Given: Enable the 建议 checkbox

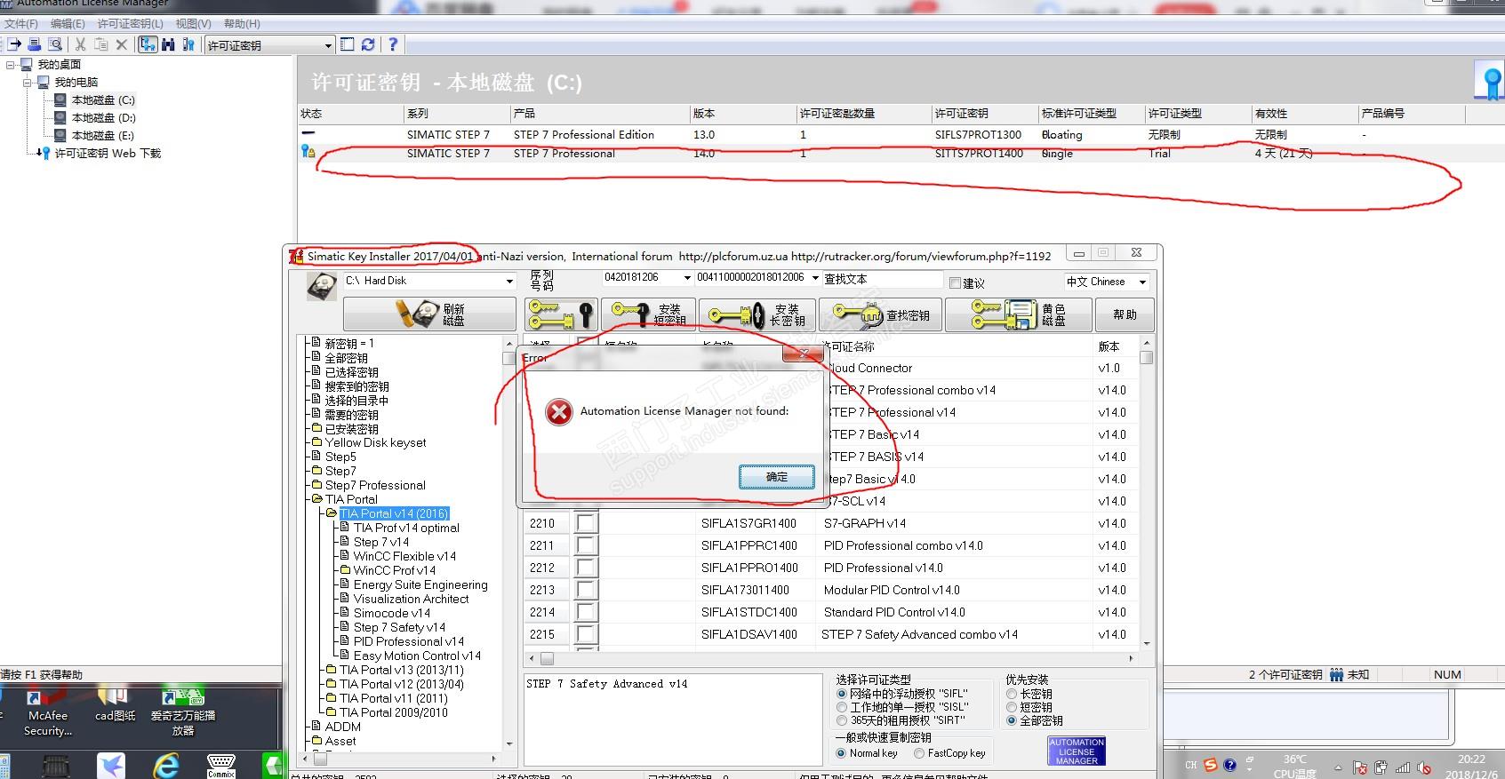Looking at the screenshot, I should 955,283.
